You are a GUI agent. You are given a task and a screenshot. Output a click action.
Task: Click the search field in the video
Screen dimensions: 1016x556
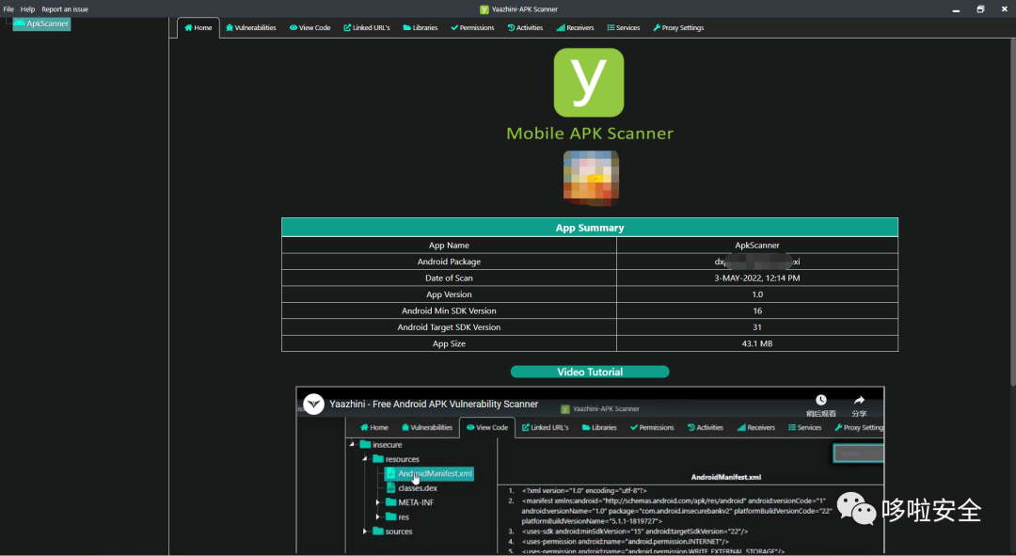[x=858, y=453]
